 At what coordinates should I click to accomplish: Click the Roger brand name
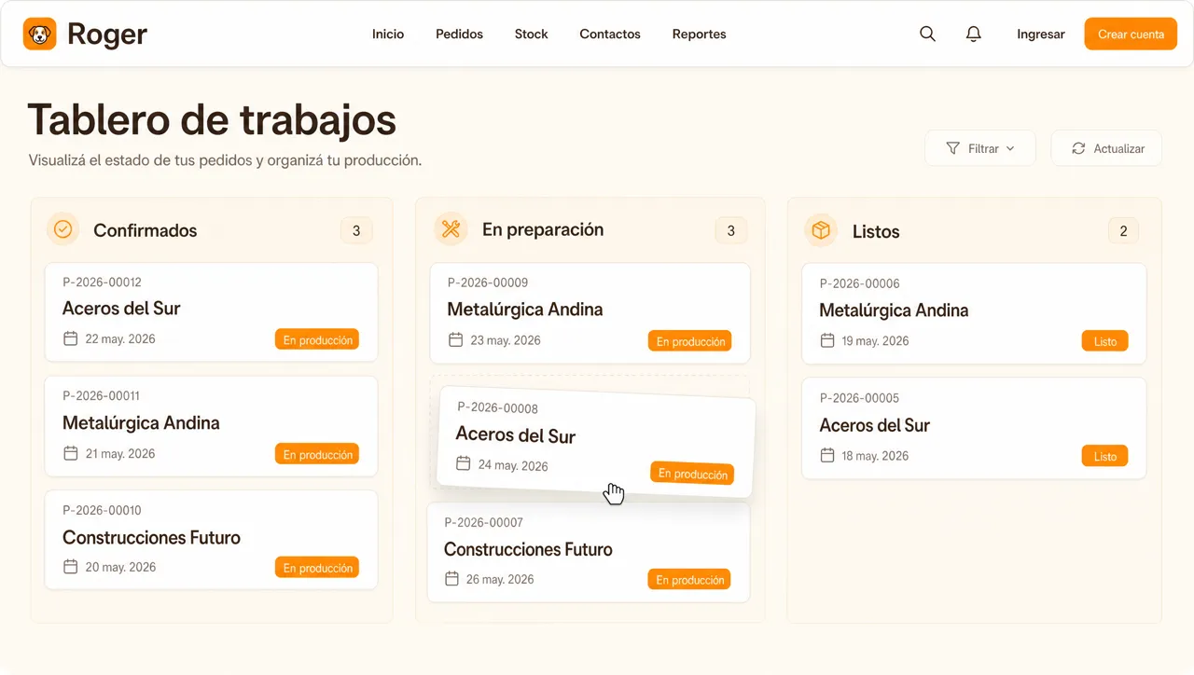pos(107,34)
